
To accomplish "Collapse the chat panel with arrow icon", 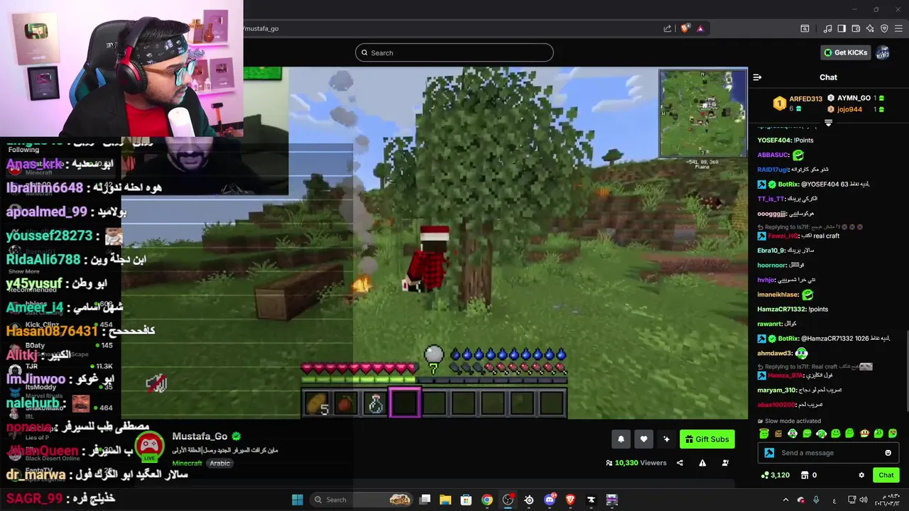I will [757, 77].
